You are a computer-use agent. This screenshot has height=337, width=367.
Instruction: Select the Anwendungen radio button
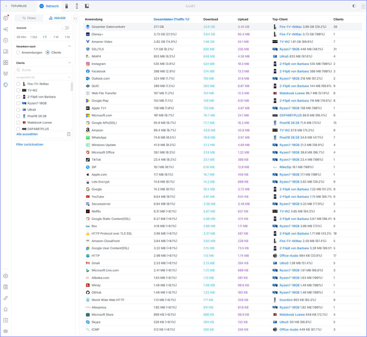coord(18,53)
